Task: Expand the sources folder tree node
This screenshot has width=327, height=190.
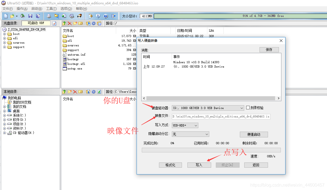Action: click(4, 43)
